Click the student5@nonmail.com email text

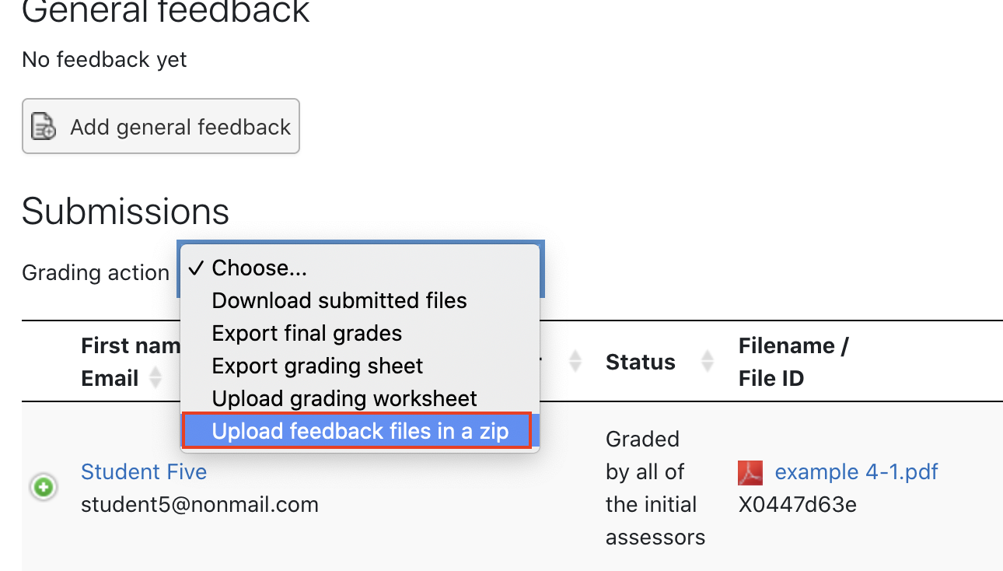pos(200,504)
